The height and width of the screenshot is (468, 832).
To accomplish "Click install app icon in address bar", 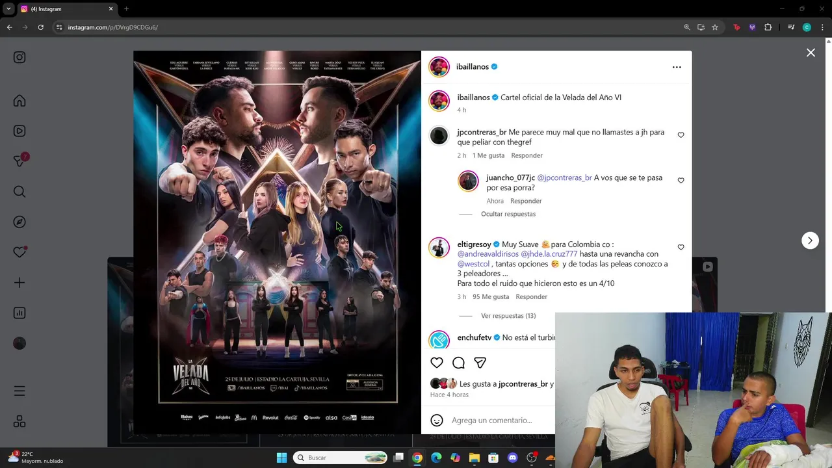I will click(701, 27).
